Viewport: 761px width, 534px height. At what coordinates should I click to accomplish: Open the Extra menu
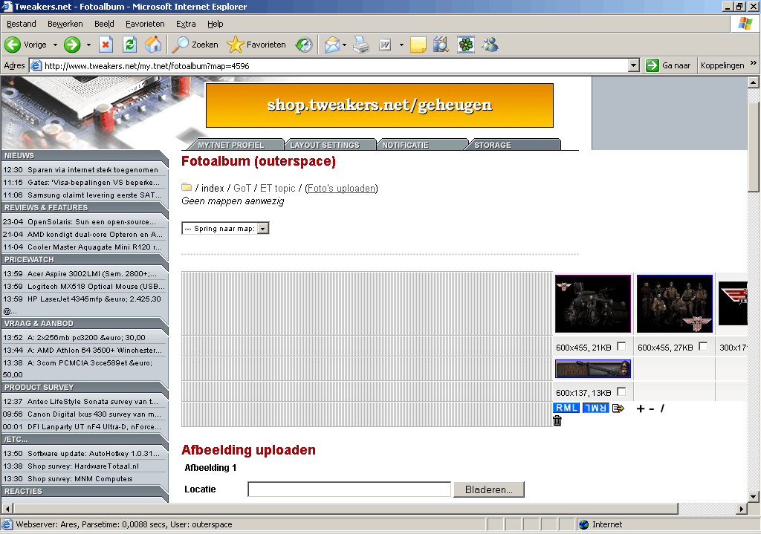[185, 24]
